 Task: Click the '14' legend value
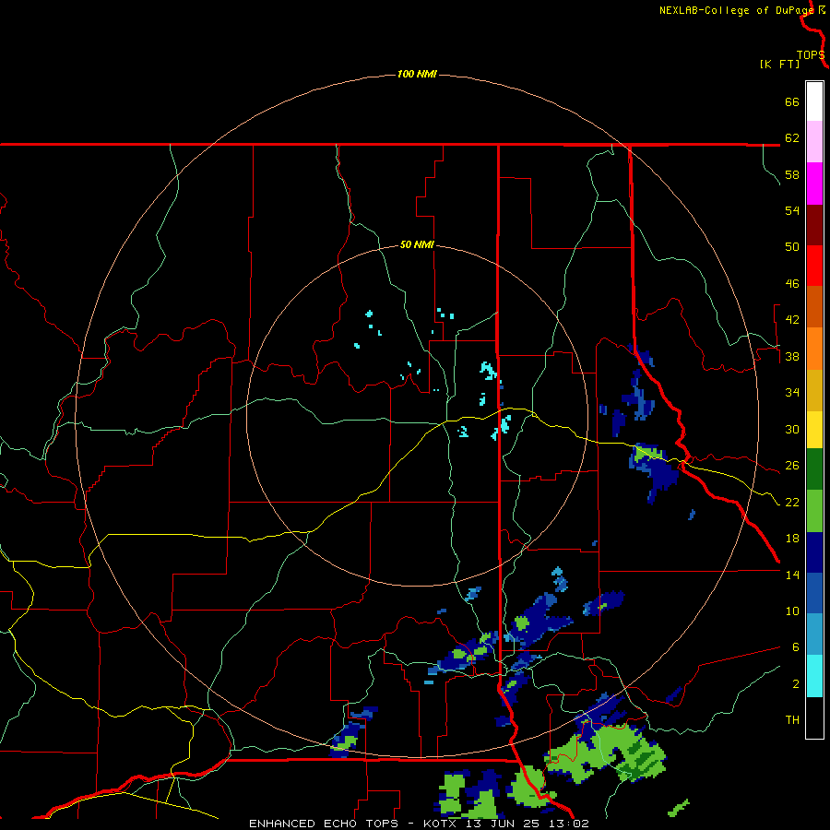click(x=792, y=575)
